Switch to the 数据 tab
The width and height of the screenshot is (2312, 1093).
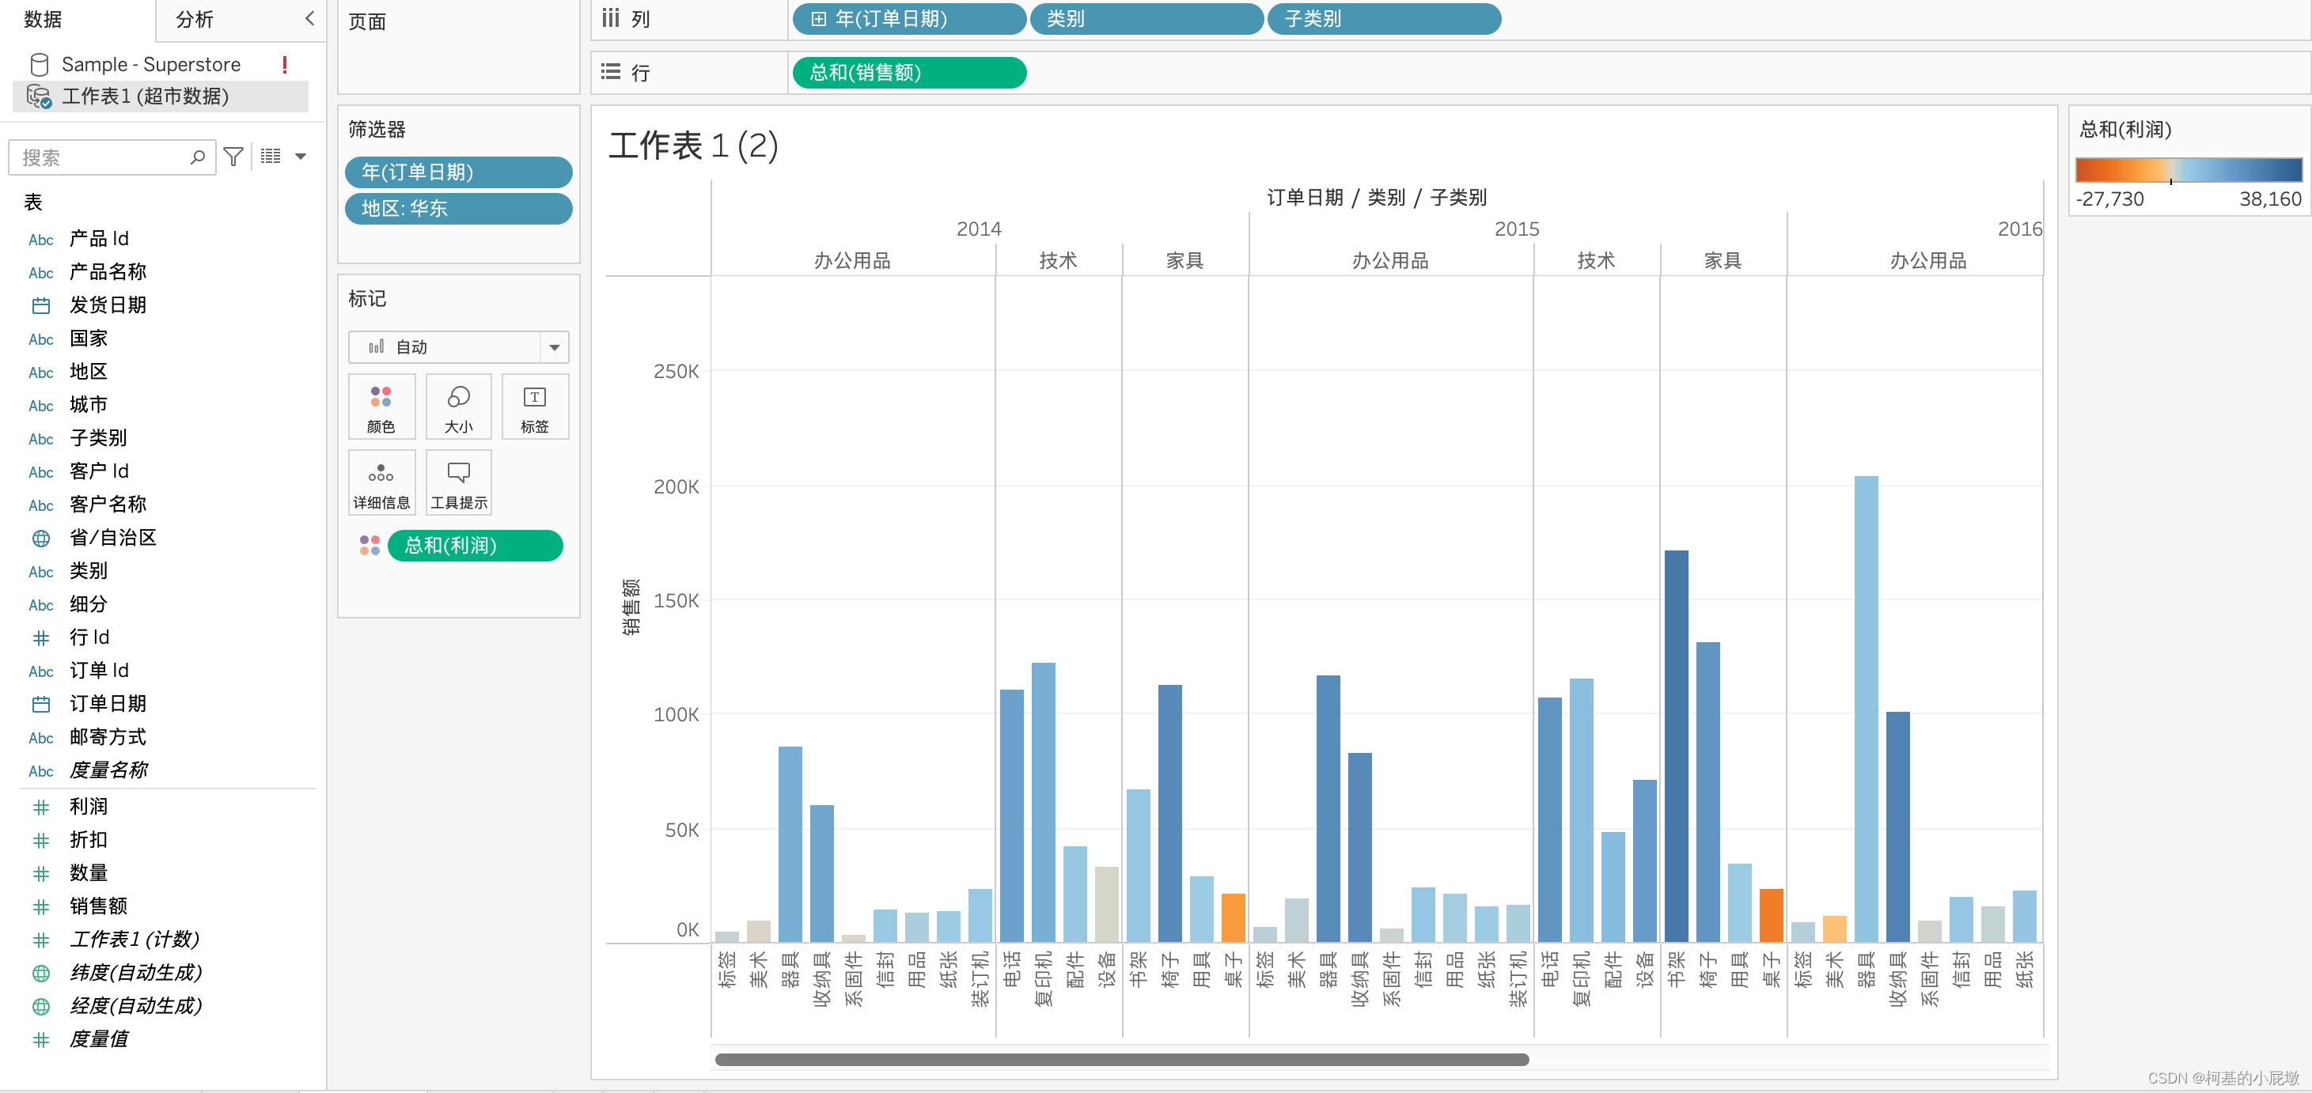coord(42,19)
